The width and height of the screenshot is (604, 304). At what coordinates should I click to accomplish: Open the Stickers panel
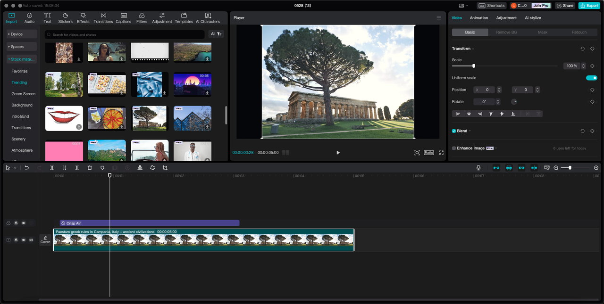(x=65, y=18)
